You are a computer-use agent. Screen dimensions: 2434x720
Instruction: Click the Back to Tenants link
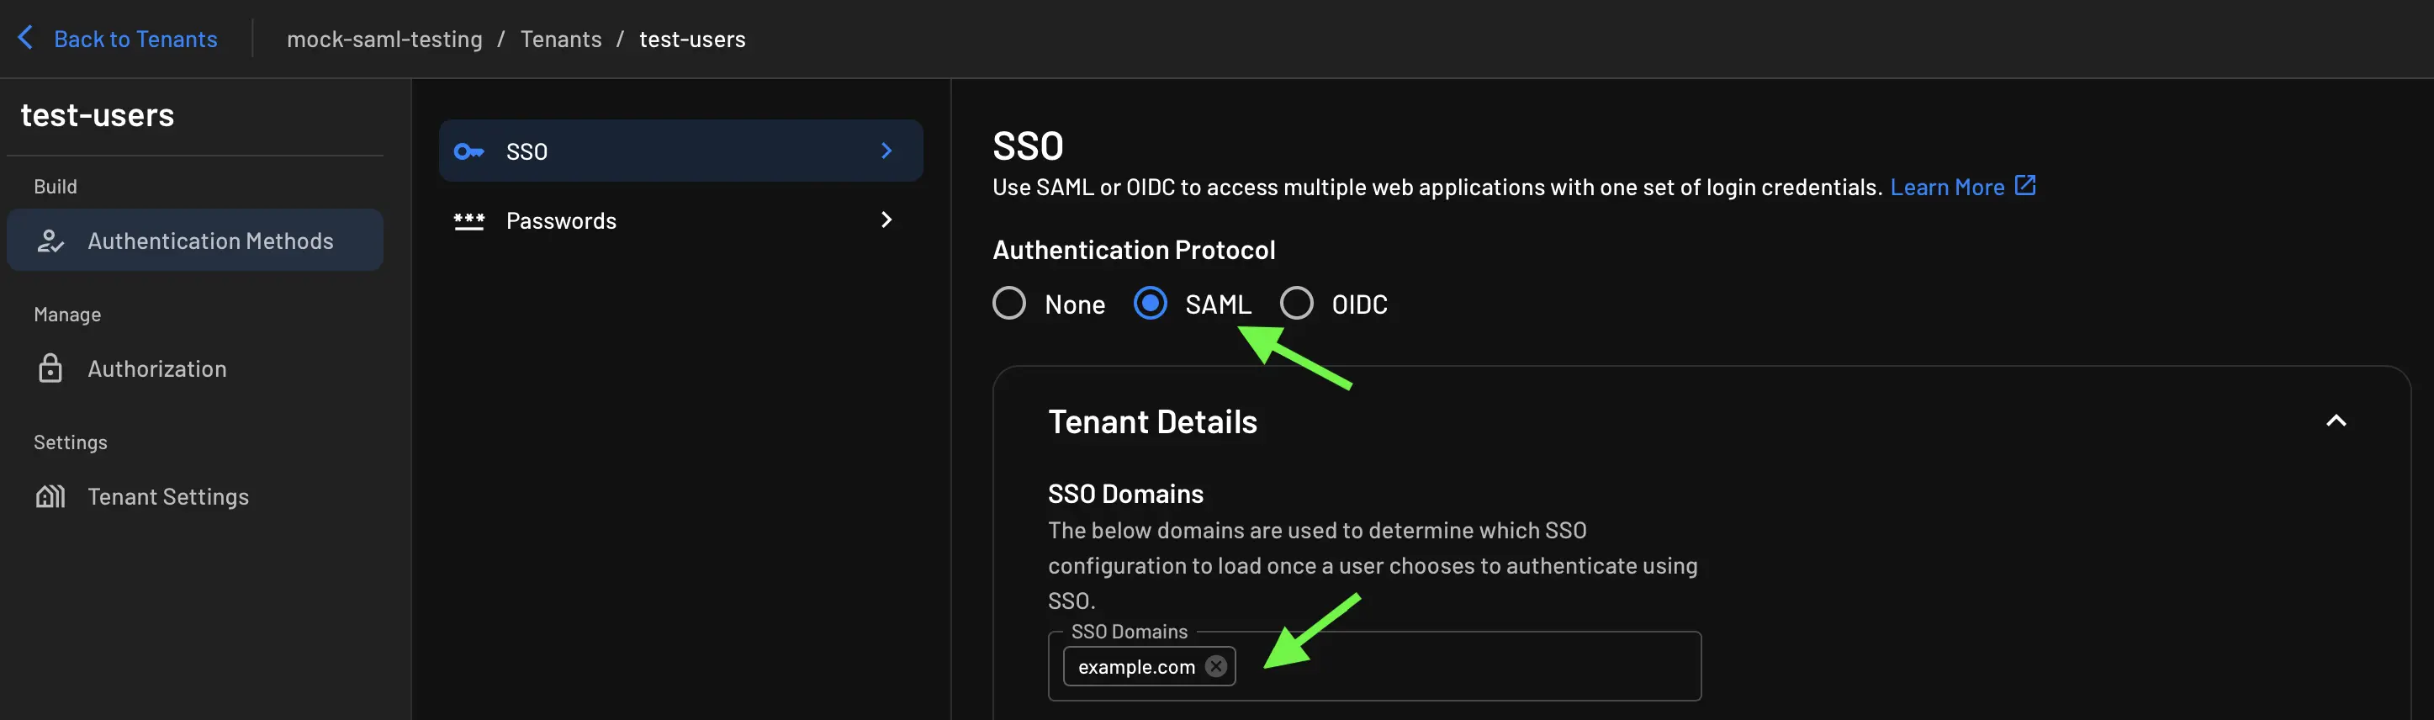pyautogui.click(x=135, y=39)
